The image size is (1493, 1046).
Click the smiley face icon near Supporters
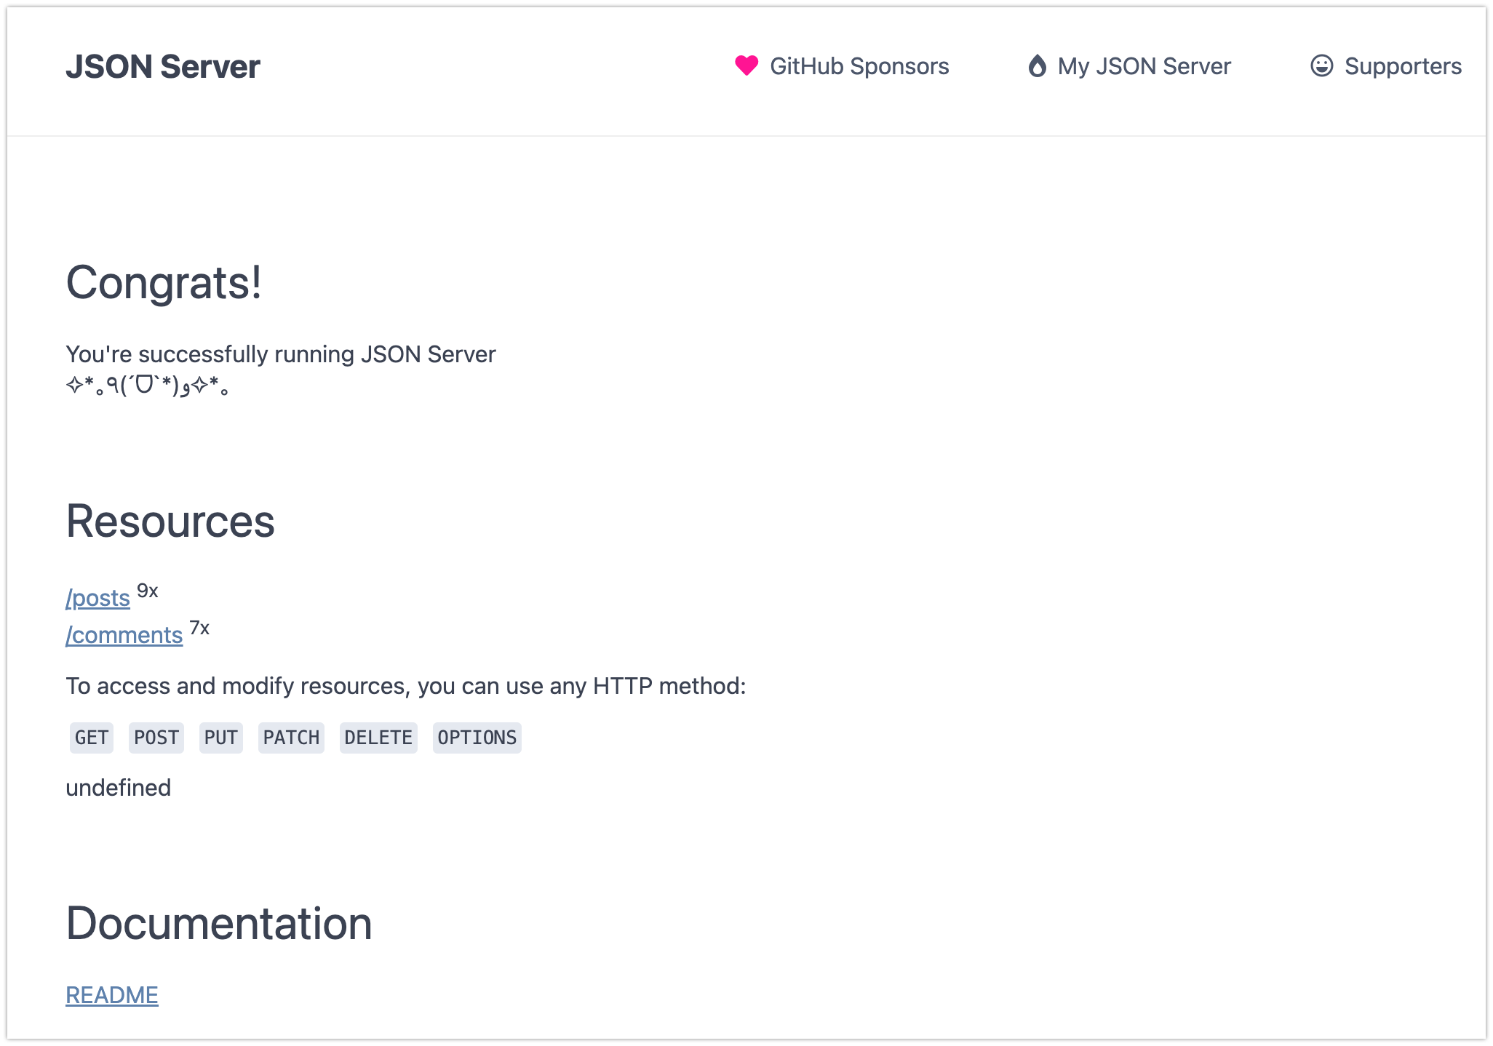click(1321, 65)
